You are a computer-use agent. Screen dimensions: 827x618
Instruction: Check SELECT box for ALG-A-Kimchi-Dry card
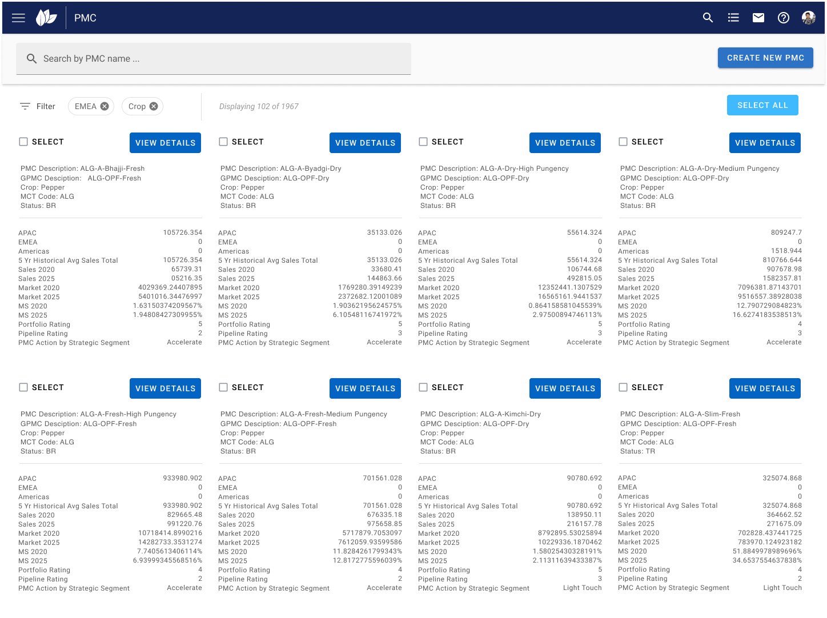(423, 387)
